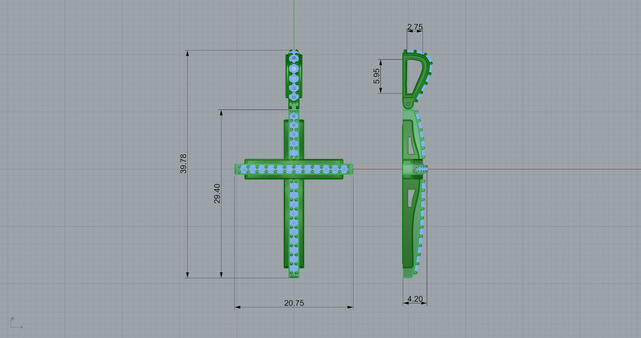The height and width of the screenshot is (338, 641).
Task: Select the 2.75 bail width dimension
Action: 415,27
